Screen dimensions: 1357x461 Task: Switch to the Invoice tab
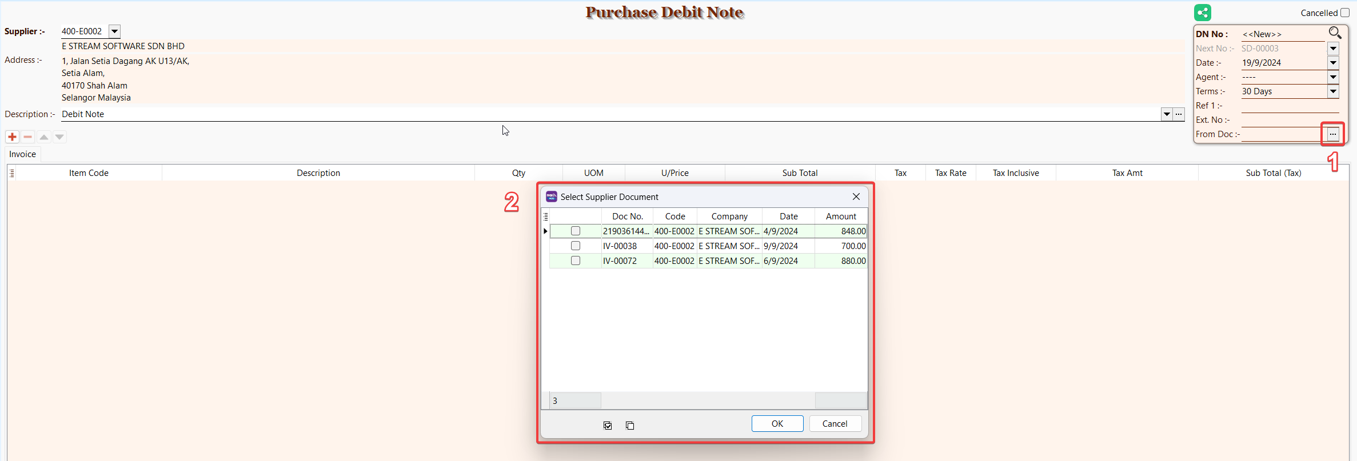pyautogui.click(x=22, y=154)
